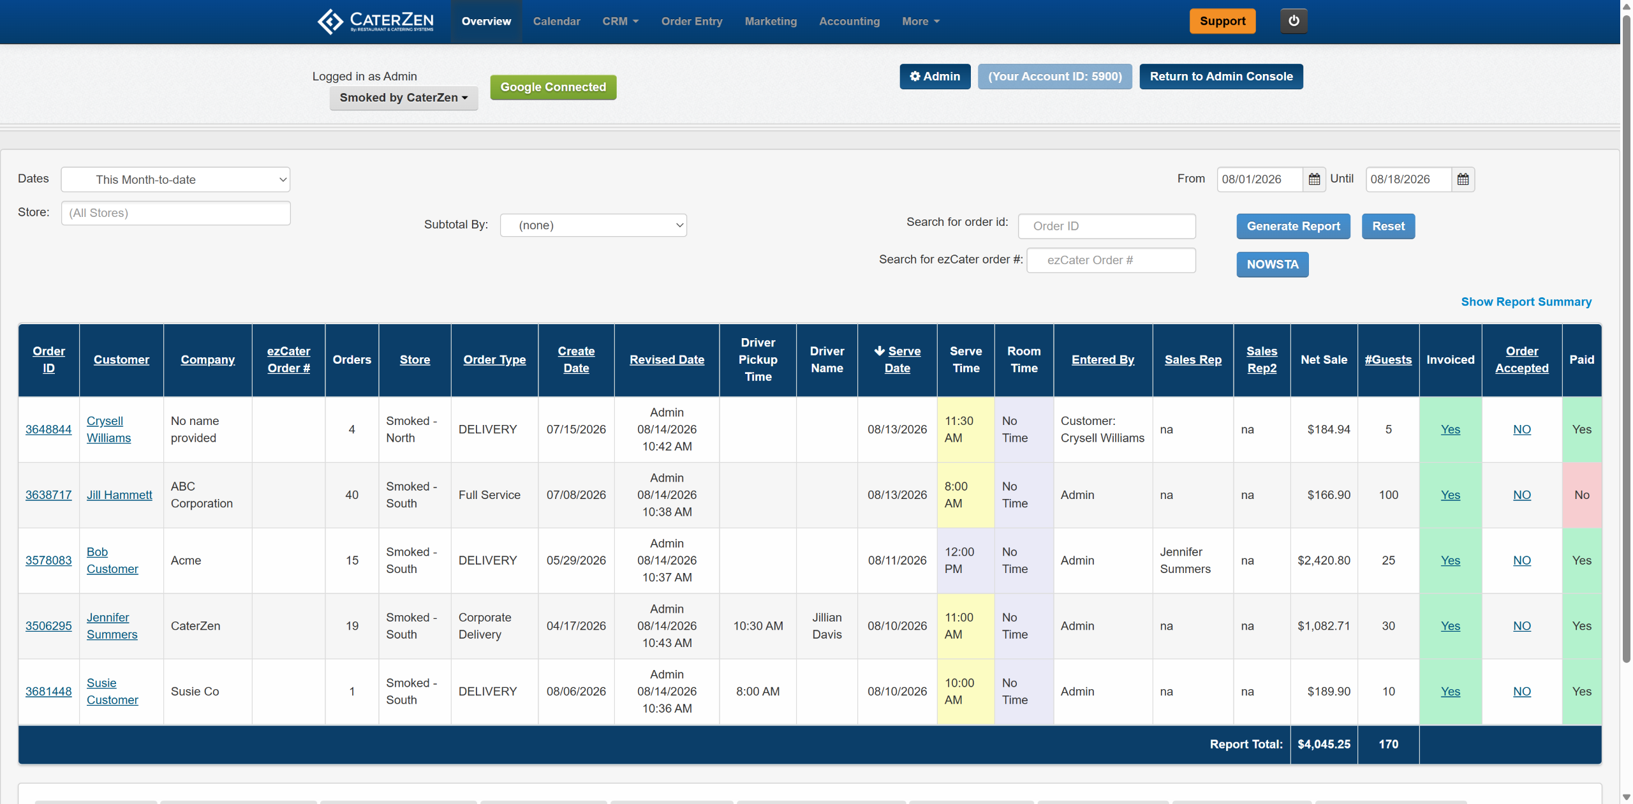Switch to the Calendar tab
This screenshot has height=804, width=1633.
(x=556, y=21)
